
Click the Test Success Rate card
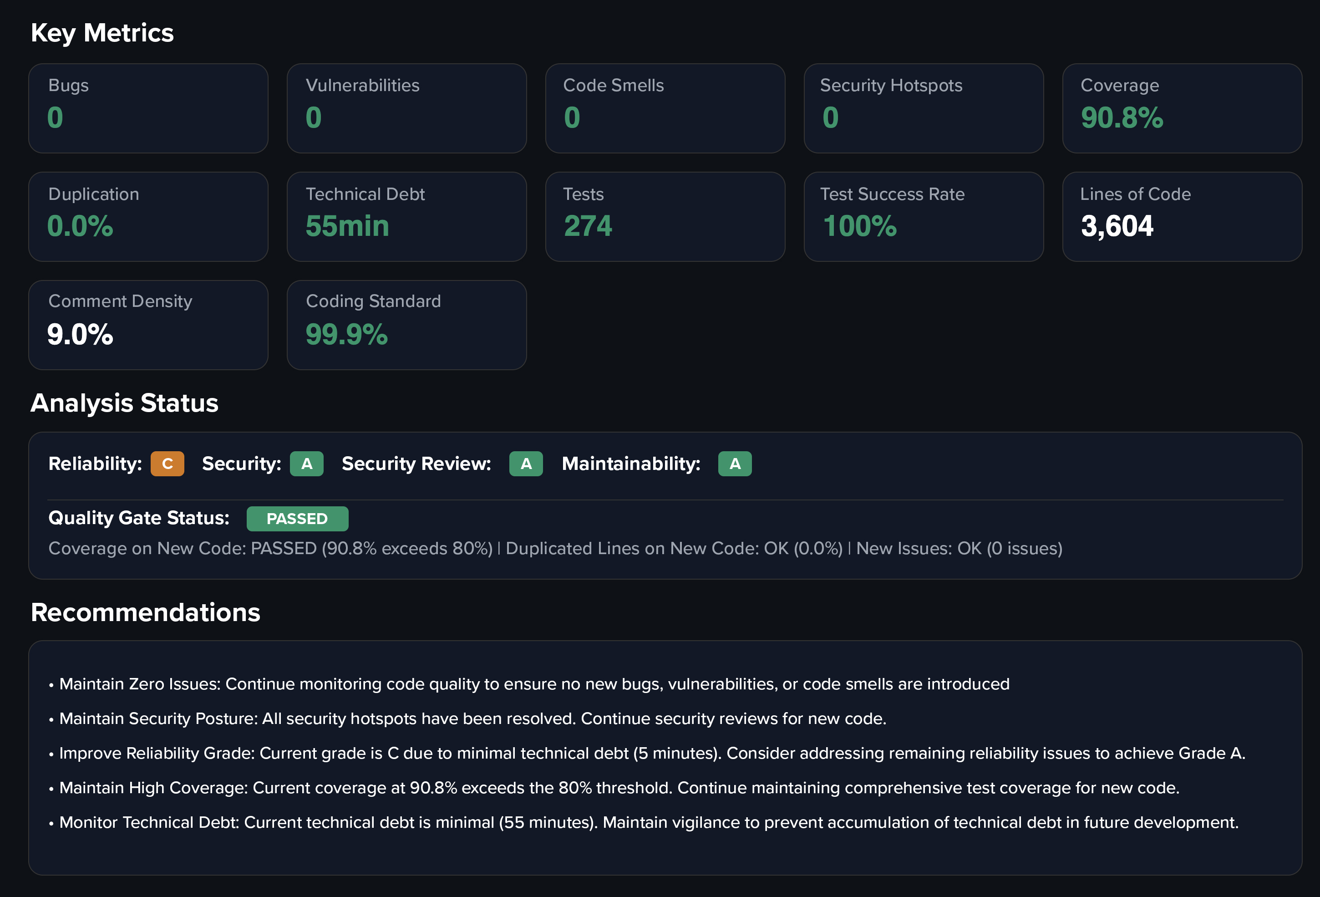tap(924, 216)
